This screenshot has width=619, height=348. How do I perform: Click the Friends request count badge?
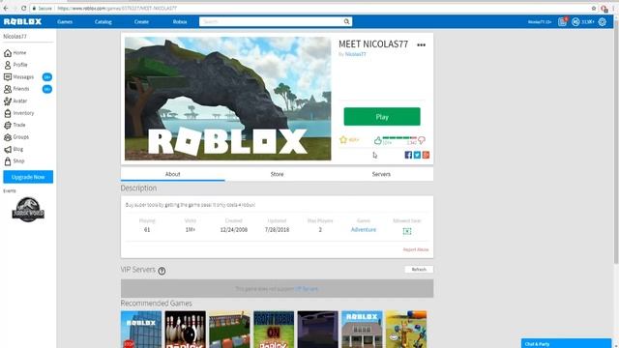click(x=47, y=89)
